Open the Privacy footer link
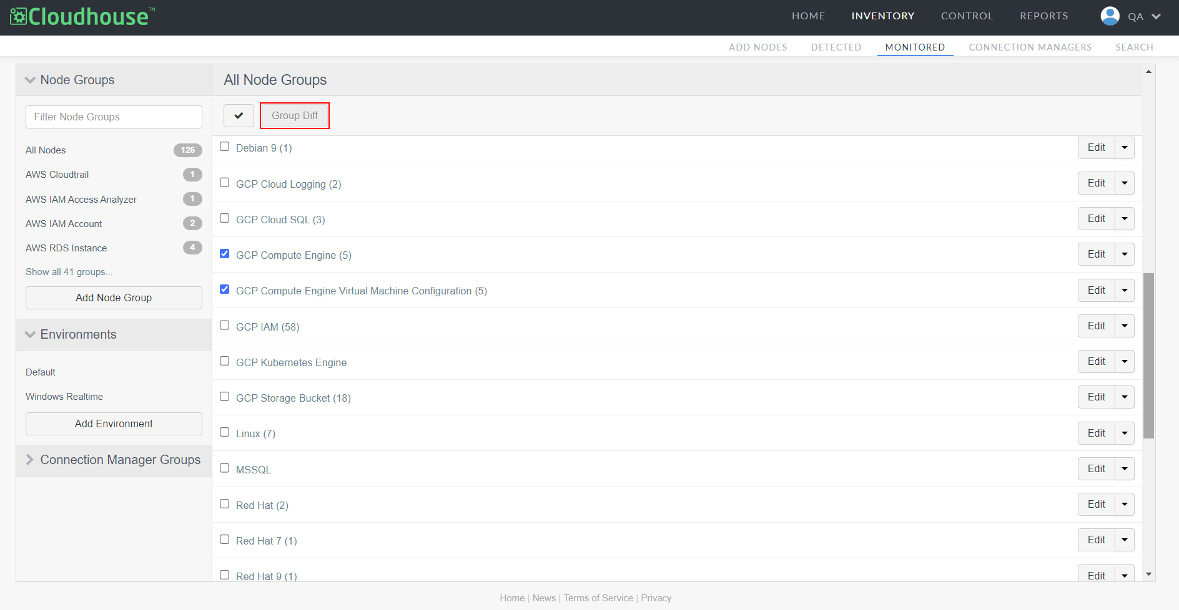 click(x=656, y=598)
